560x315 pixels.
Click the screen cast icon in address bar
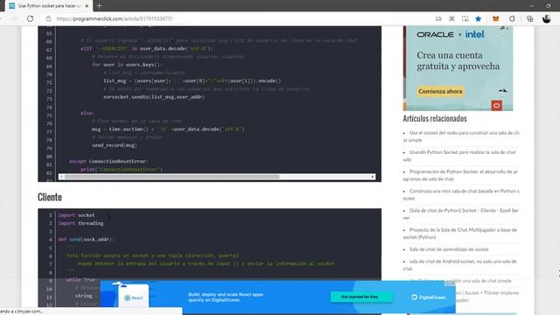pos(438,18)
